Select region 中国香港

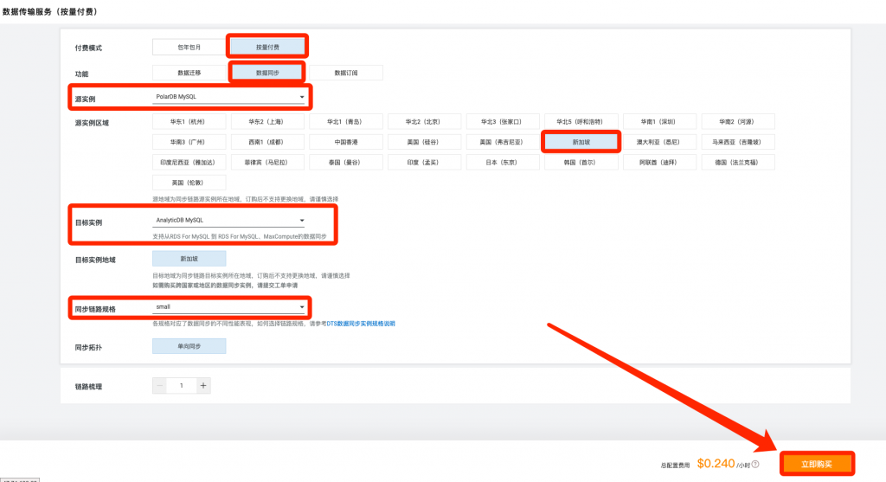346,142
